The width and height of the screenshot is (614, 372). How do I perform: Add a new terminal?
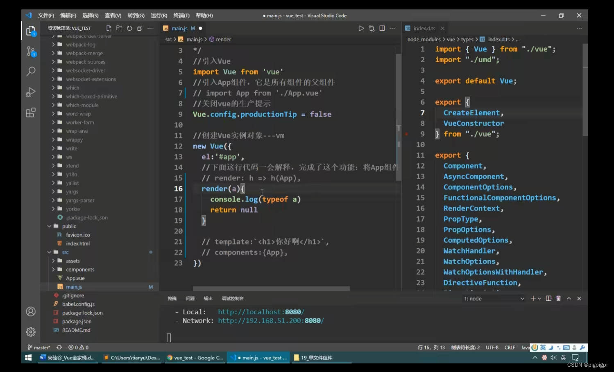tap(533, 298)
